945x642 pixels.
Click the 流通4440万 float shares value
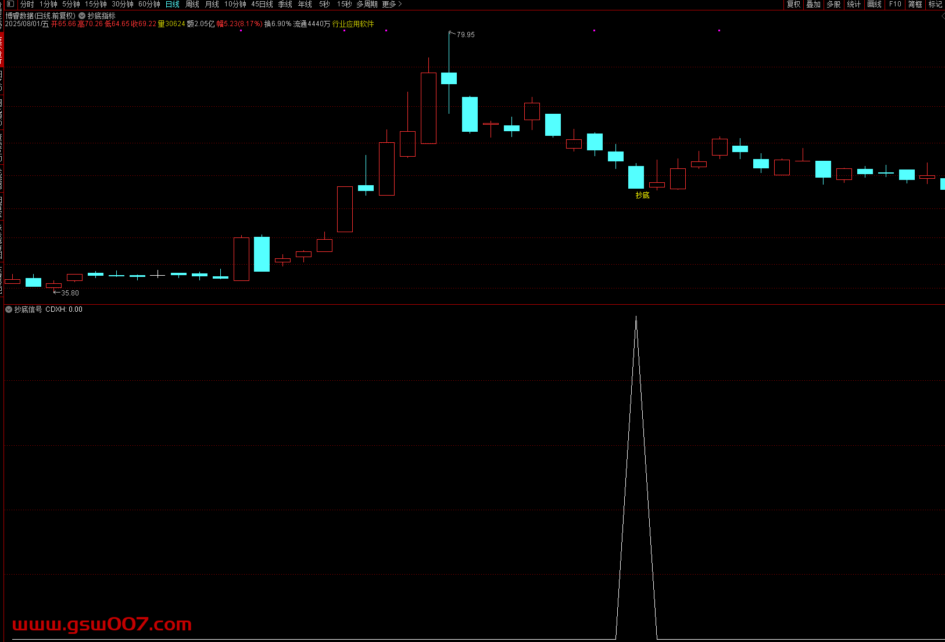tap(312, 24)
